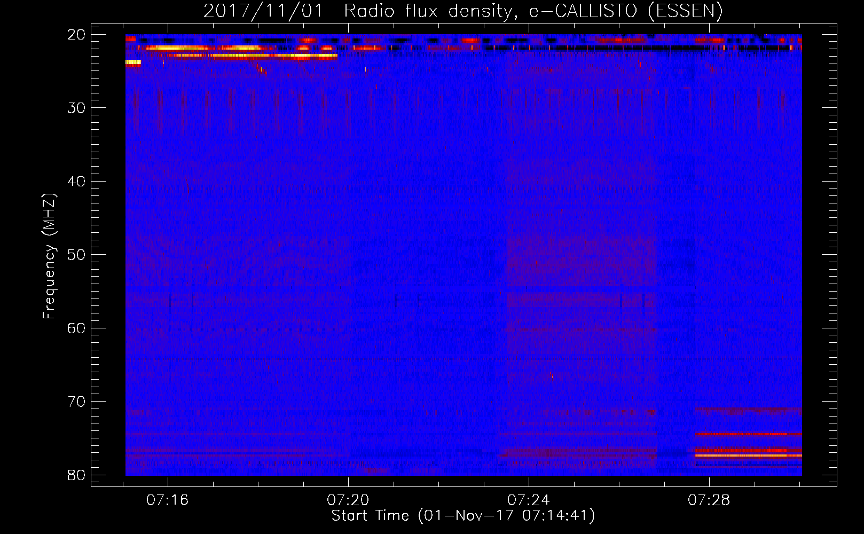Click the 07:20 time tick label
The height and width of the screenshot is (534, 864).
(x=348, y=500)
